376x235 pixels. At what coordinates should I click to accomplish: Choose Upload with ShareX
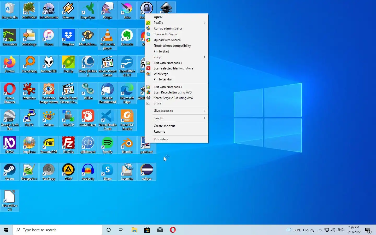(177, 40)
